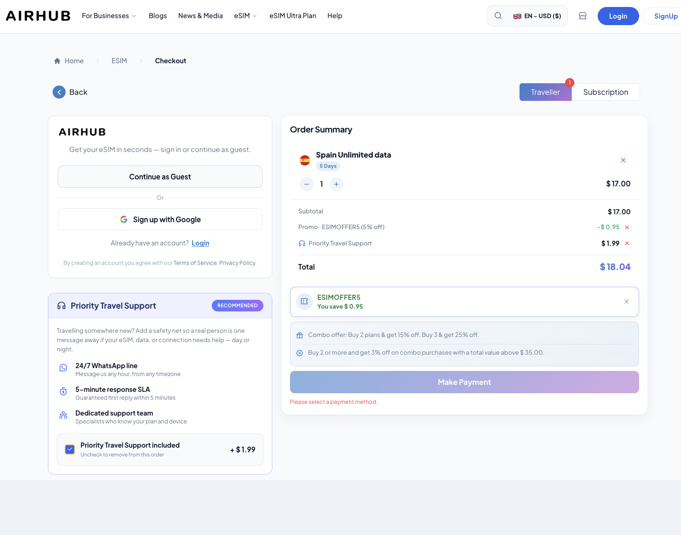The image size is (681, 535).
Task: Switch to Traveller tab
Action: tap(546, 92)
